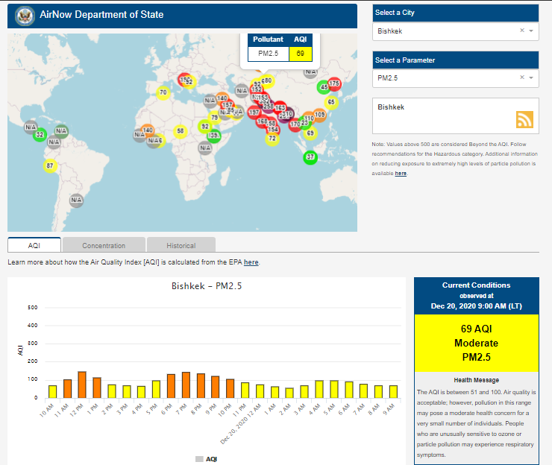Toggle the AQI legend entry below chart
The height and width of the screenshot is (465, 552).
[207, 459]
